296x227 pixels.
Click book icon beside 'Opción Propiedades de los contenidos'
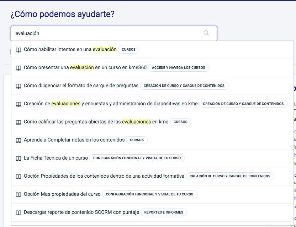18,176
